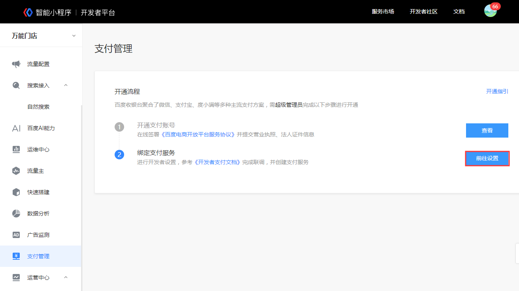Click the 广告监测 AD icon
Image resolution: width=519 pixels, height=291 pixels.
pyautogui.click(x=16, y=235)
